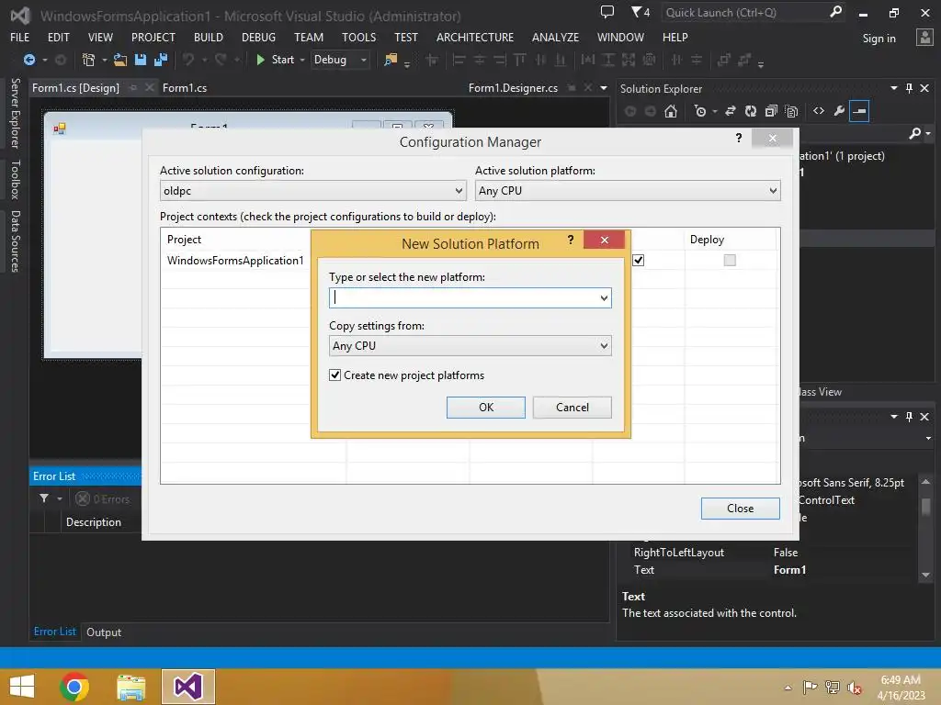Click the help question mark in New Solution Platform
The width and height of the screenshot is (941, 705).
[571, 240]
